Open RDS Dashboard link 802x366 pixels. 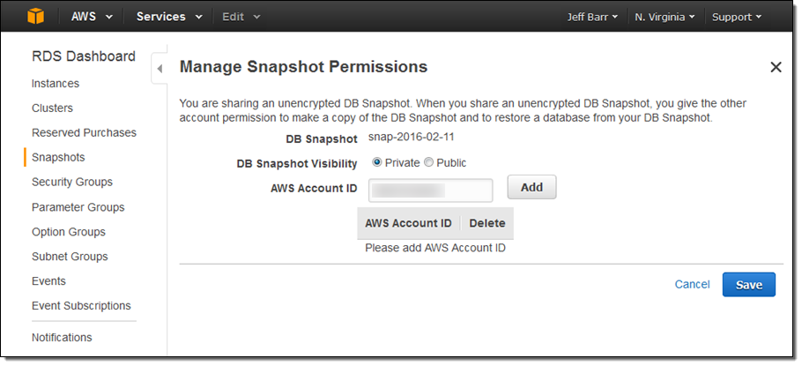83,56
